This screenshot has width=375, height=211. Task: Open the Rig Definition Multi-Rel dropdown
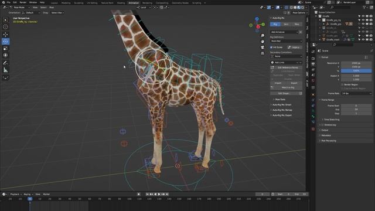click(x=287, y=41)
